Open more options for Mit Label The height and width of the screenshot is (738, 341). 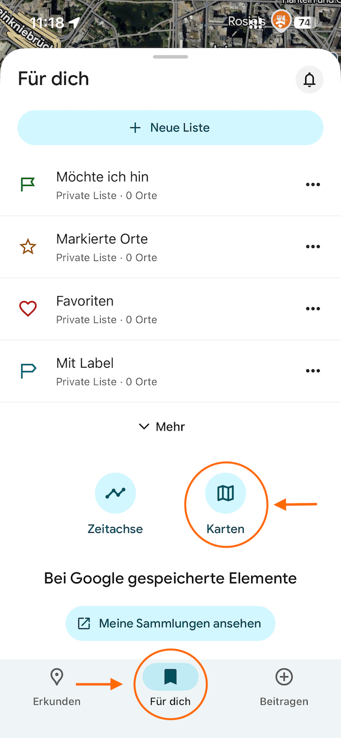[313, 371]
